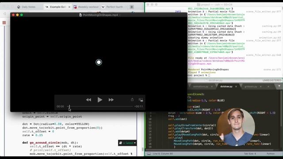Close the animations.py editor tab
283x159 pixels.
pos(212,87)
